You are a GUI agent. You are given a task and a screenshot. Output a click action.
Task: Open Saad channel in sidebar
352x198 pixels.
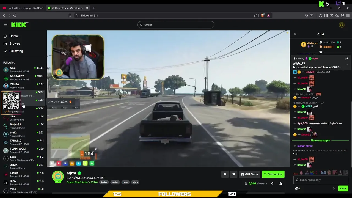[23, 158]
